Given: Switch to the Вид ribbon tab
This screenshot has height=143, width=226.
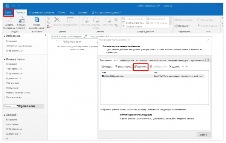Looking at the screenshot, I should pyautogui.click(x=72, y=12).
